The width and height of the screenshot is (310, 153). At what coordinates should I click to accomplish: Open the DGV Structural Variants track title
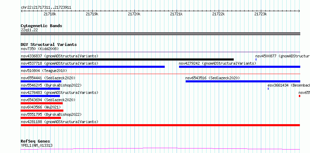point(49,45)
